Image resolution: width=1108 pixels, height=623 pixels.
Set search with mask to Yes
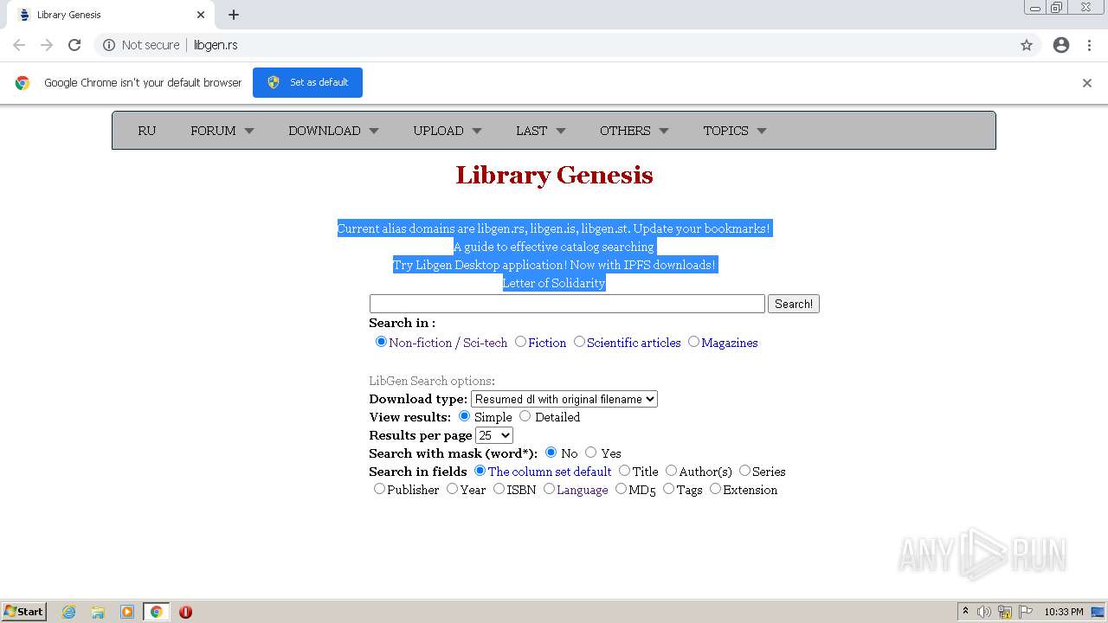(x=590, y=453)
